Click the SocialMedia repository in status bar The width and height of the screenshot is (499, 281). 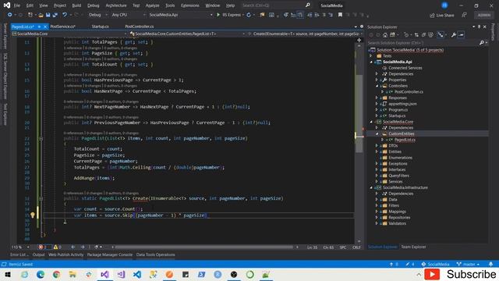[x=435, y=264]
